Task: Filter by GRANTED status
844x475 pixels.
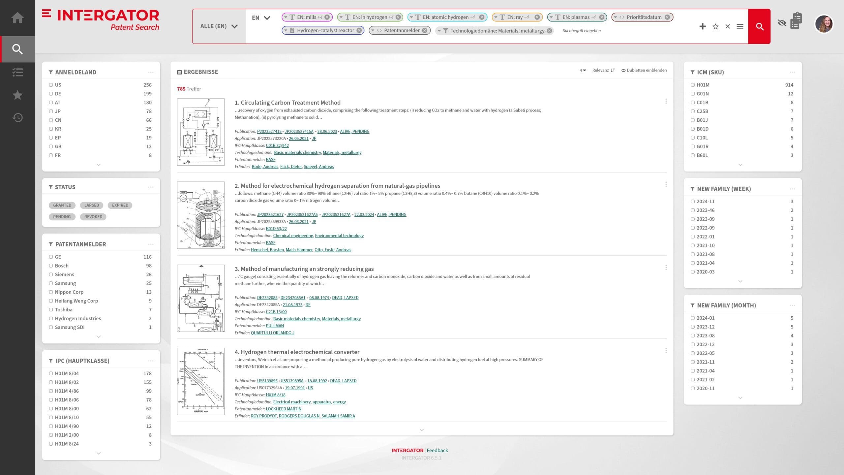Action: pos(62,205)
